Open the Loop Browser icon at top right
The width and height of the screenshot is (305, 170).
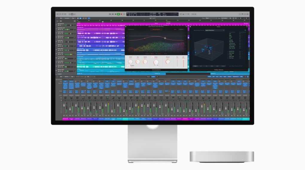[245, 14]
